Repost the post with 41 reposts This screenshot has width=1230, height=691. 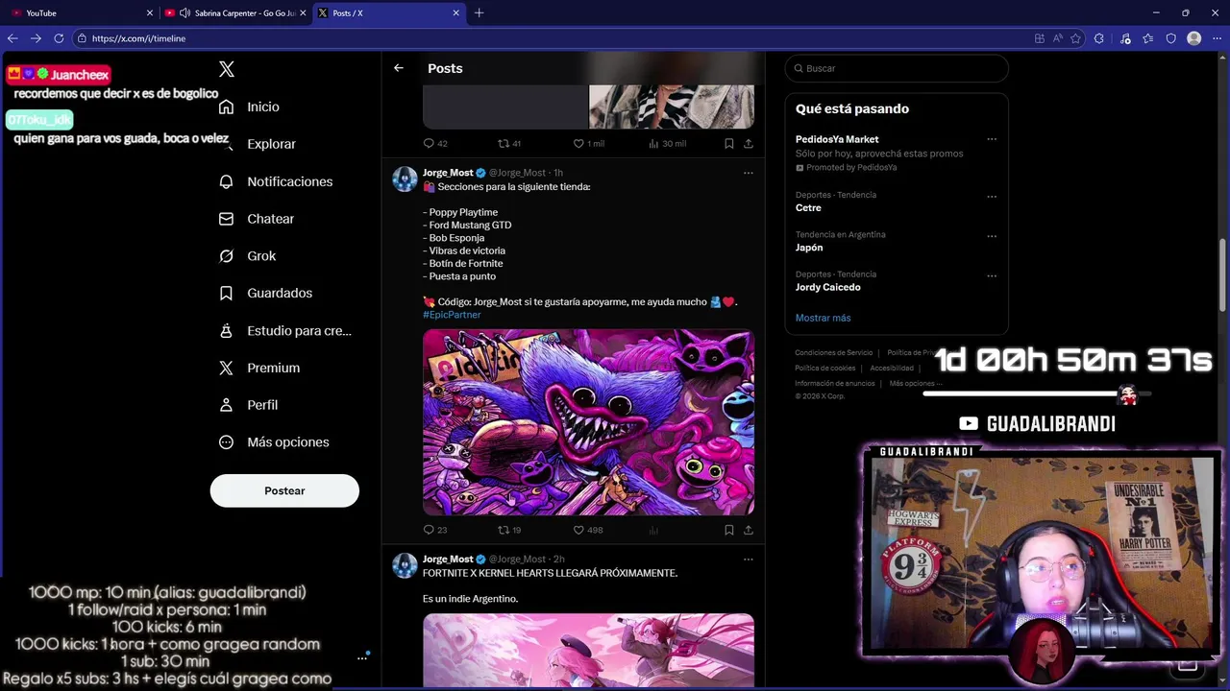coord(509,143)
